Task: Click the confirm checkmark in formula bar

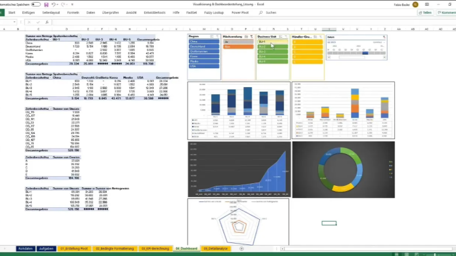Action: click(x=38, y=22)
